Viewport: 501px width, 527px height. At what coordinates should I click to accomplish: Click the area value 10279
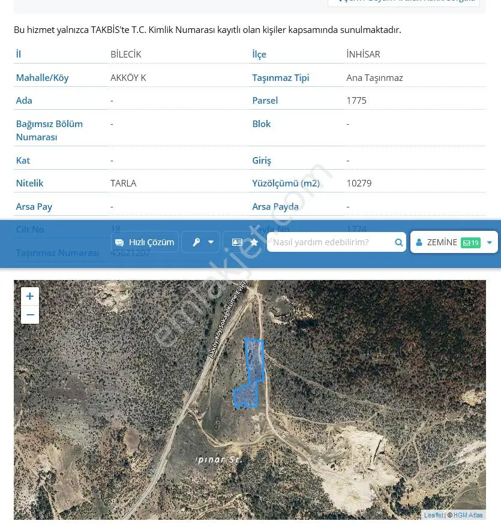[359, 183]
